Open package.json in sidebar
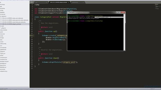The image size is (161, 90). coord(3,63)
